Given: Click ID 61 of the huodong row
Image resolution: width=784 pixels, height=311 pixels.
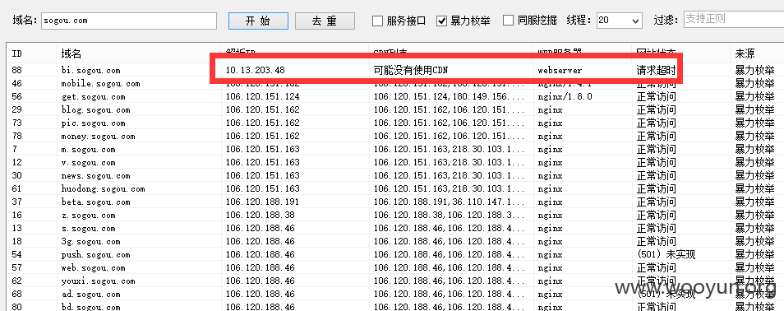Looking at the screenshot, I should pos(16,188).
